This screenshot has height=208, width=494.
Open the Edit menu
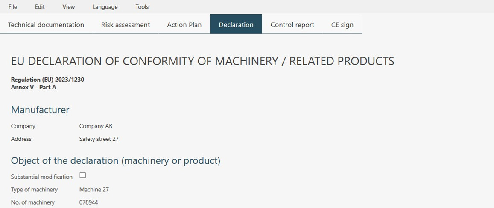40,7
